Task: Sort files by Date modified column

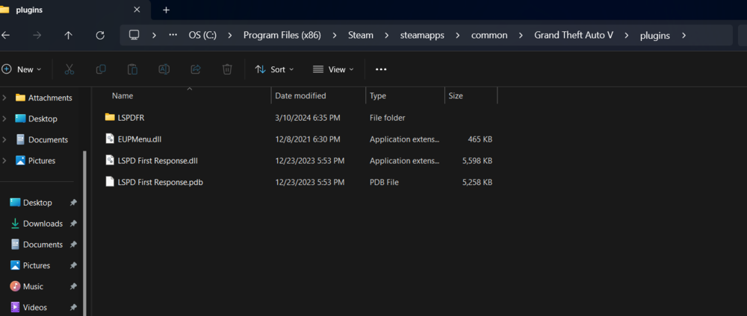Action: [300, 96]
